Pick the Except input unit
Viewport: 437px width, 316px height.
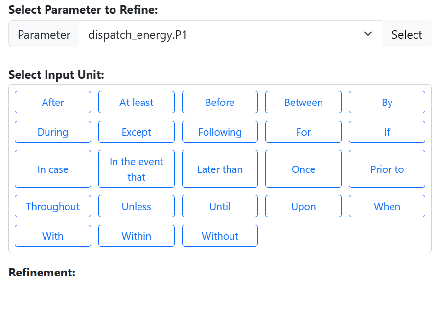(137, 132)
